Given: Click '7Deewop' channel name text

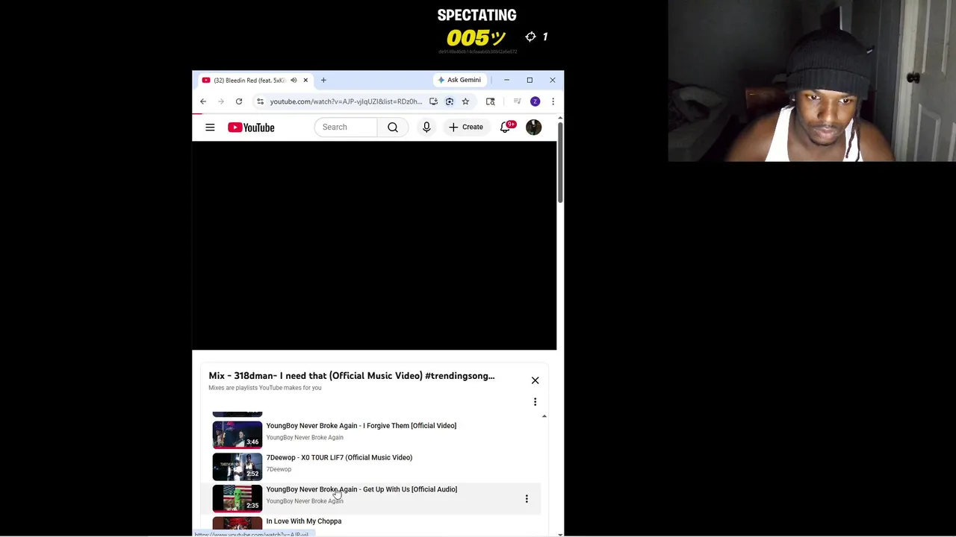Looking at the screenshot, I should point(279,469).
